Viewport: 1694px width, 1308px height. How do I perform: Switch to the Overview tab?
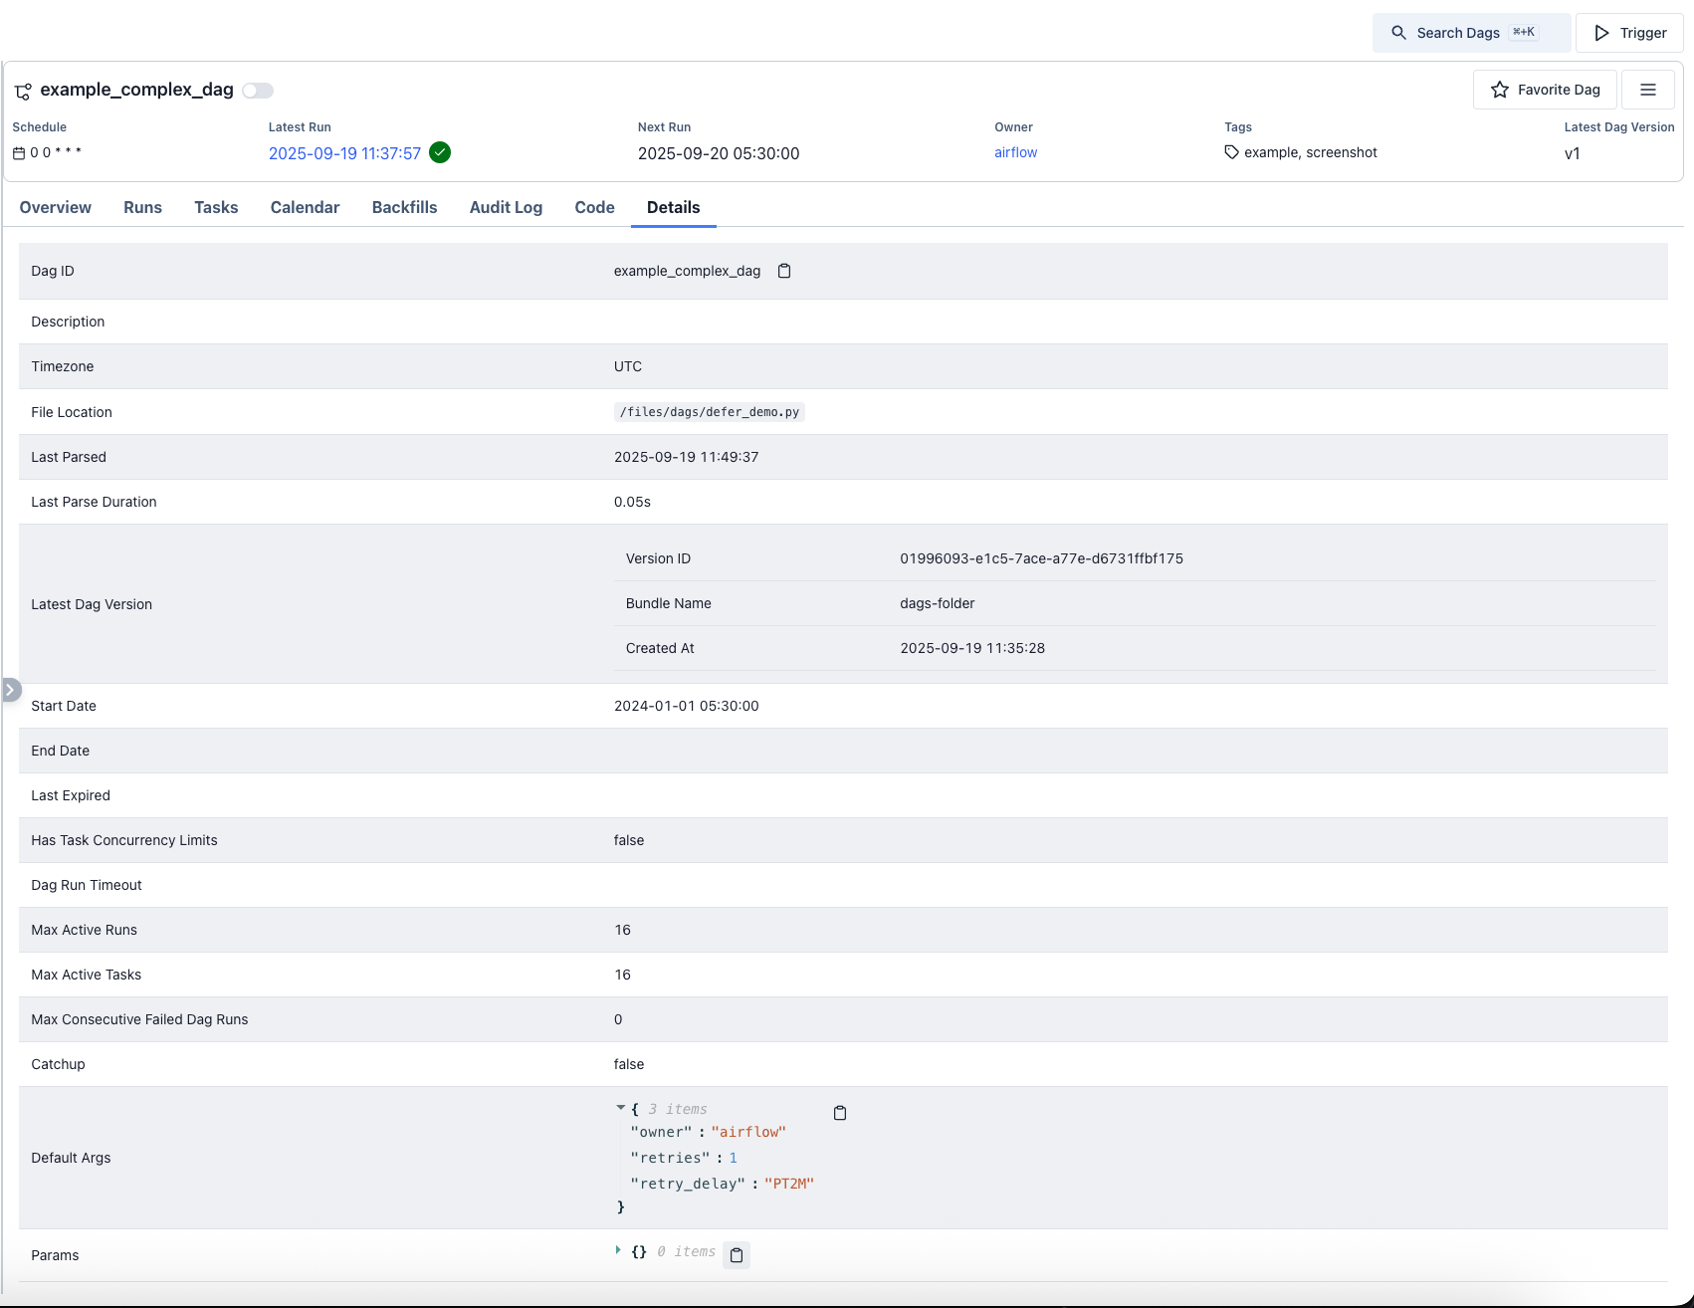coord(56,207)
